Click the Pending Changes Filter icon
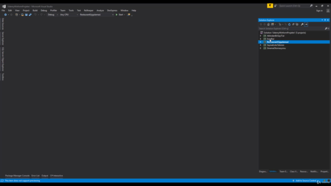 [x=280, y=24]
